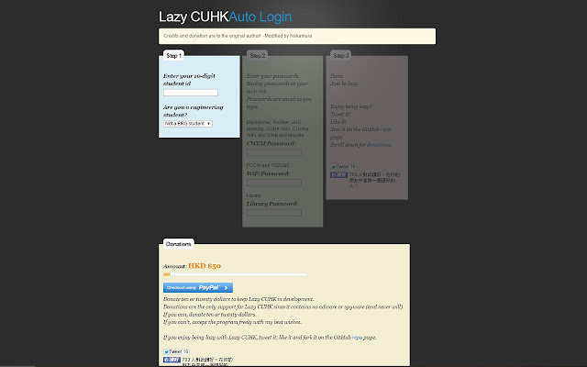Screen dimensions: 587x367
Task: Click 'Just be lazy.' text in Step 3
Action: pyautogui.click(x=345, y=83)
